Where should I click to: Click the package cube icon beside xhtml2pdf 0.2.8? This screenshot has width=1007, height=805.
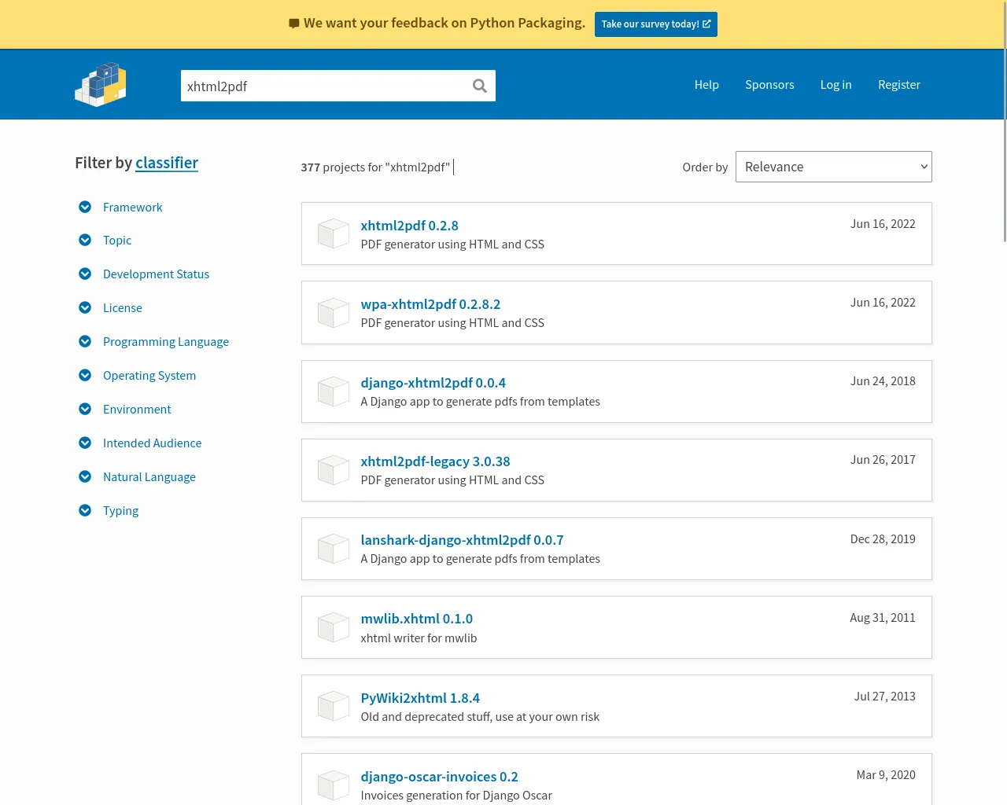333,233
